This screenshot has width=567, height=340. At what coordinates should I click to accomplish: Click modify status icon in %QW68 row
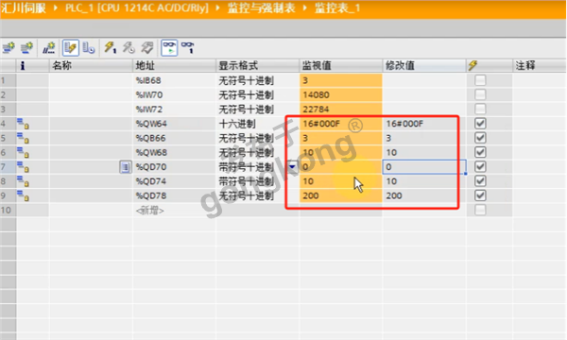click(23, 152)
